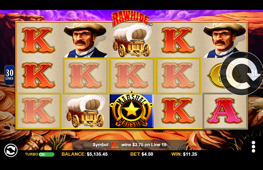Click the large circular spin button
The image size is (263, 170).
242,73
